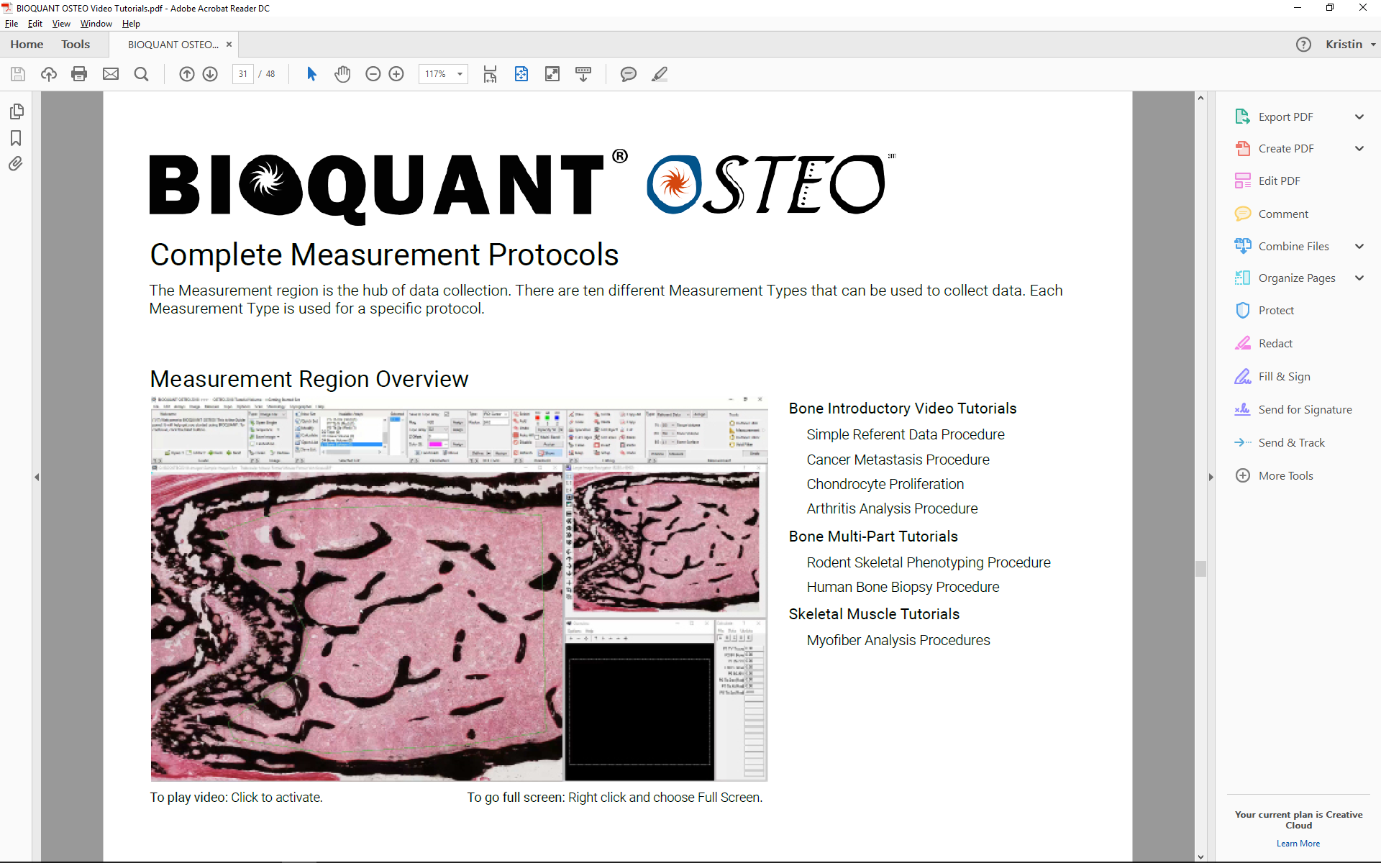Open the Edit menu
This screenshot has height=863, width=1381.
coord(35,24)
